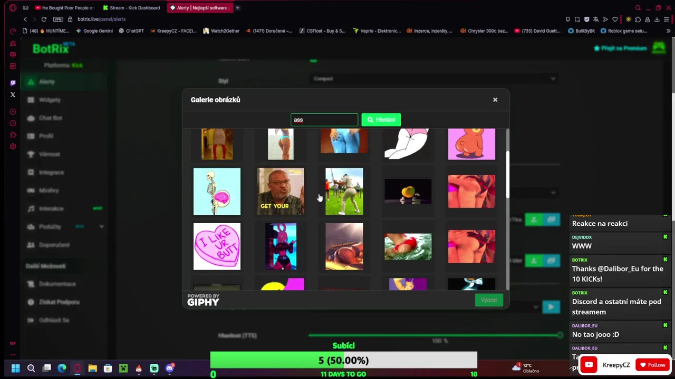Screen dimensions: 675x379
Task: Open the Compact style dropdown
Action: point(433,79)
